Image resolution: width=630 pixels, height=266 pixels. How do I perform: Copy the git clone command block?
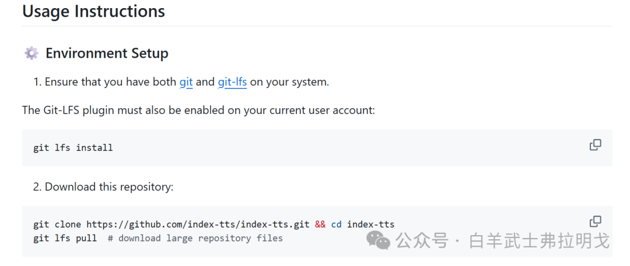(595, 221)
